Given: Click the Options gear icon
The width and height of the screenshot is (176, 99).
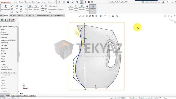Looking at the screenshot, I should point(92,2).
